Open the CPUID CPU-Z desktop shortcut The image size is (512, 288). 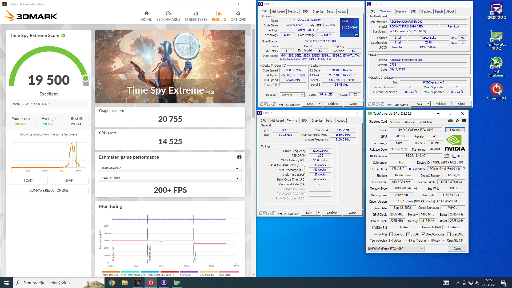click(x=497, y=11)
